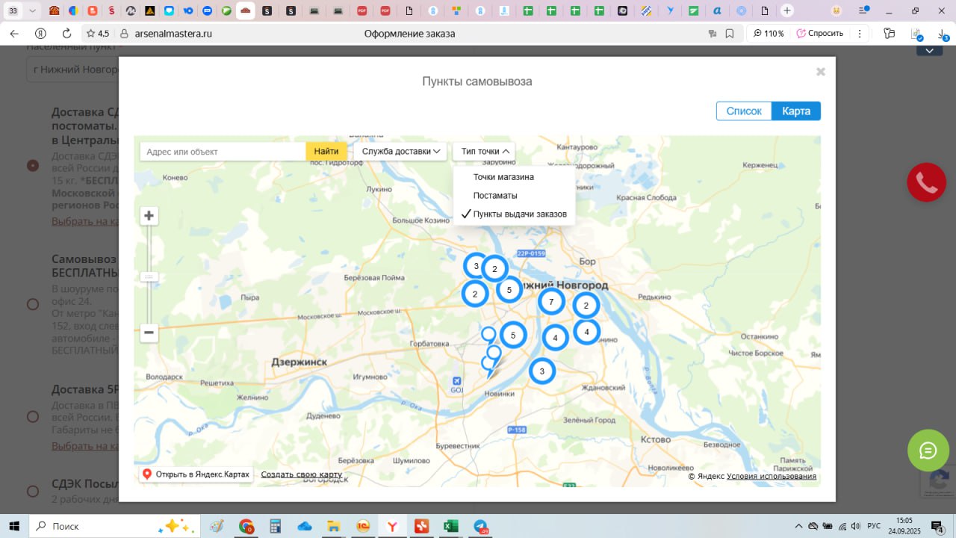Collapse the Тип точки dropdown
956x538 pixels.
pos(484,151)
